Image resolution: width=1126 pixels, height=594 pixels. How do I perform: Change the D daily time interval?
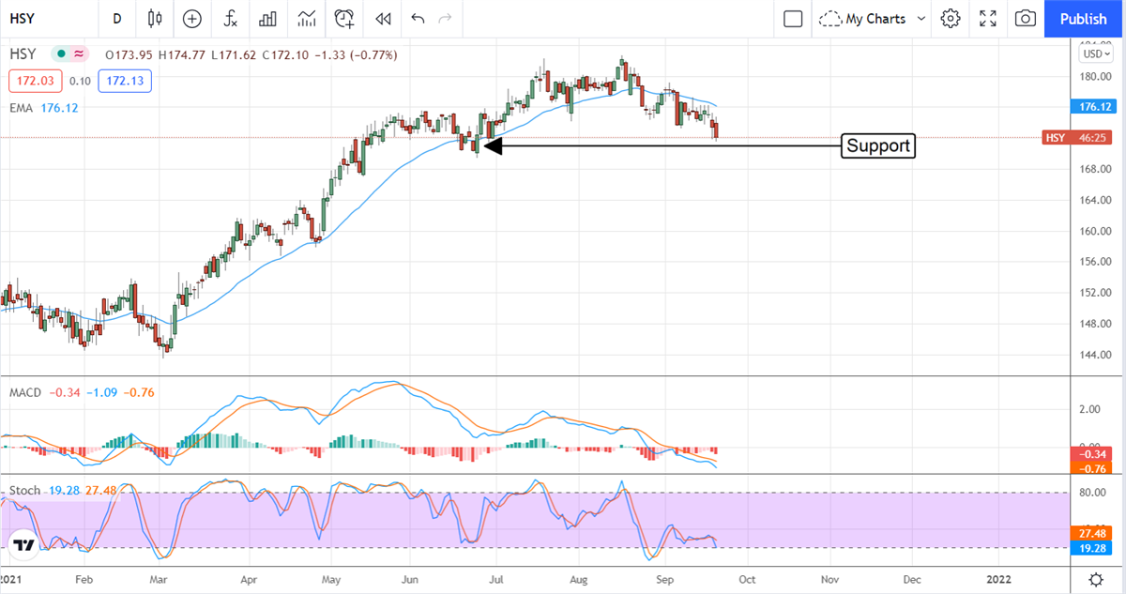pyautogui.click(x=117, y=18)
